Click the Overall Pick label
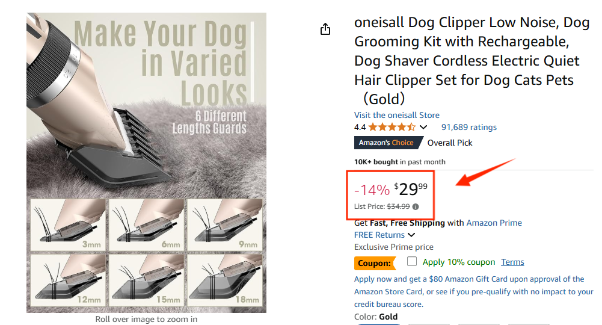 [450, 143]
